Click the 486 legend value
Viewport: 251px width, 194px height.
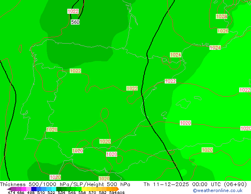coord(21,192)
